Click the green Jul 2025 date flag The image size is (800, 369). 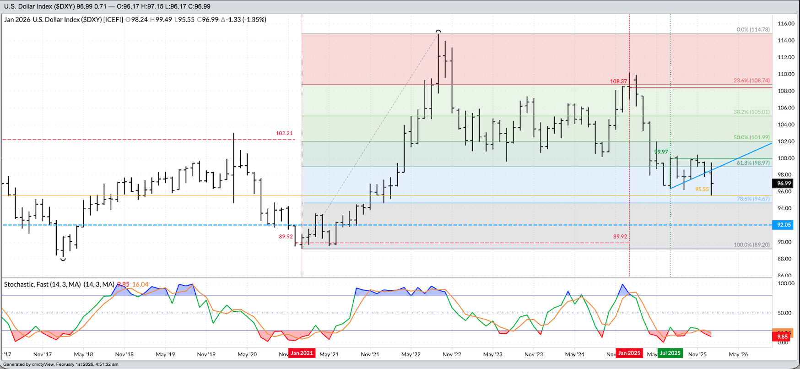click(x=670, y=353)
